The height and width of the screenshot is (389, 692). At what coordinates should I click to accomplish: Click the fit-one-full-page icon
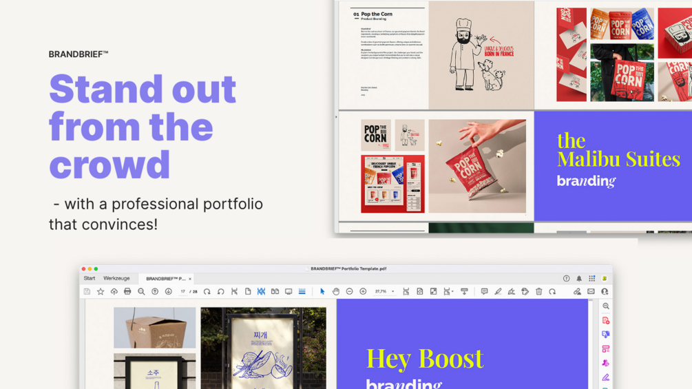pyautogui.click(x=420, y=291)
